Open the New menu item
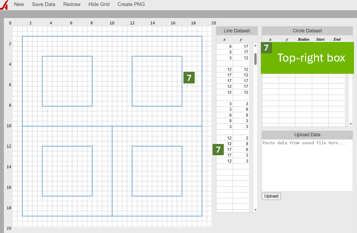The height and width of the screenshot is (233, 357). (x=19, y=4)
